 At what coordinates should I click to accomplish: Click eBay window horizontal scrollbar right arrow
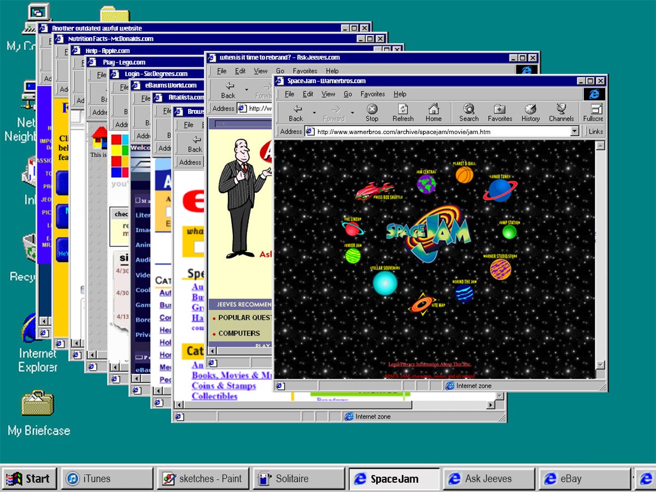pyautogui.click(x=490, y=405)
